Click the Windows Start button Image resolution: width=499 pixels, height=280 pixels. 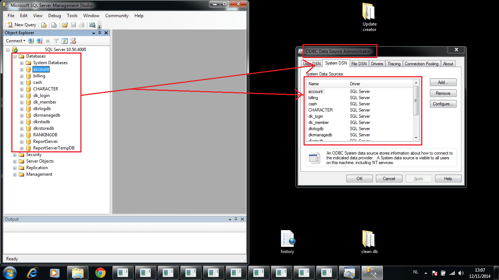pos(10,272)
